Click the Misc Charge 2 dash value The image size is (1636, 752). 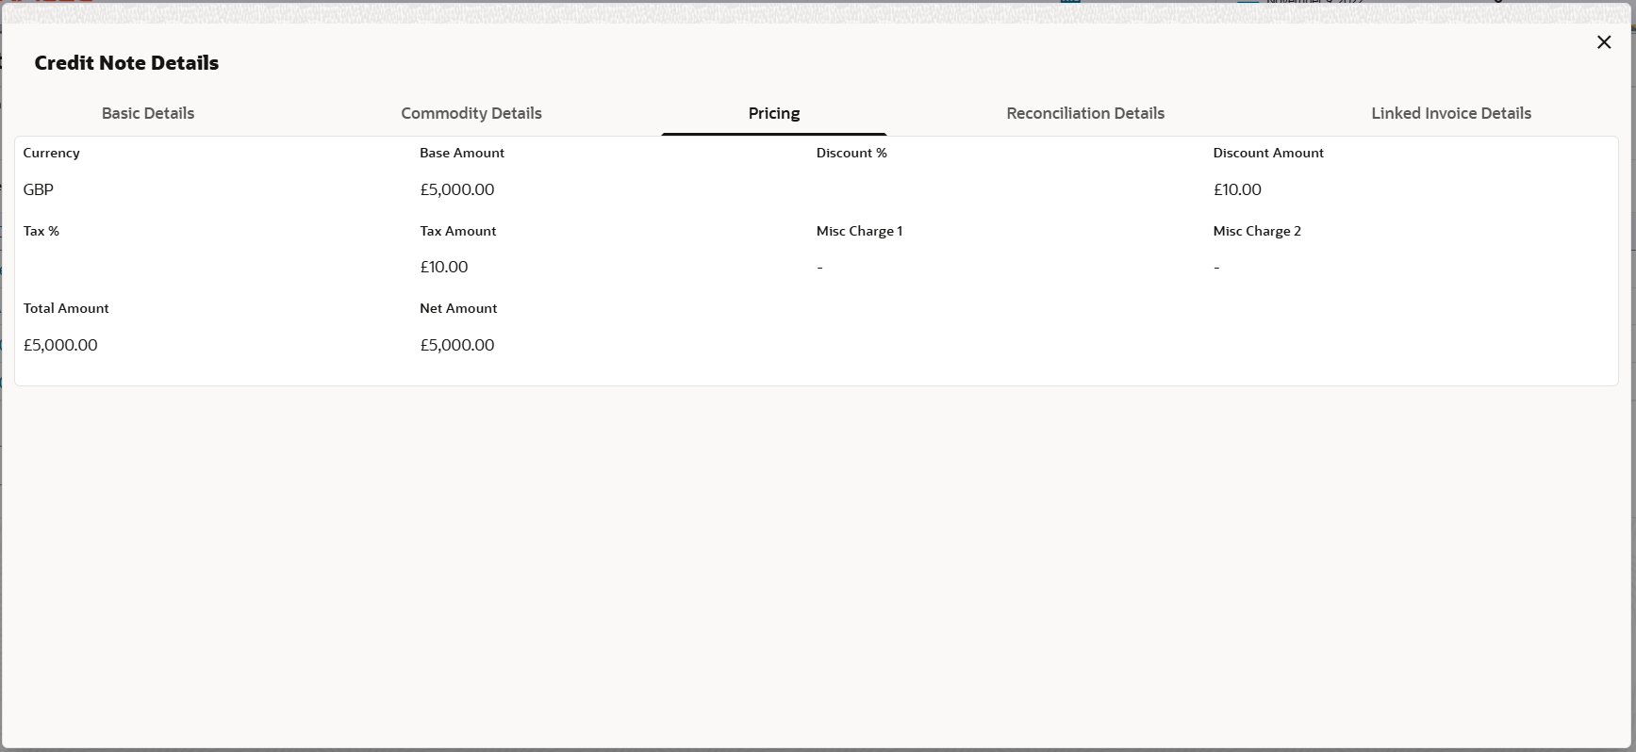click(1216, 268)
